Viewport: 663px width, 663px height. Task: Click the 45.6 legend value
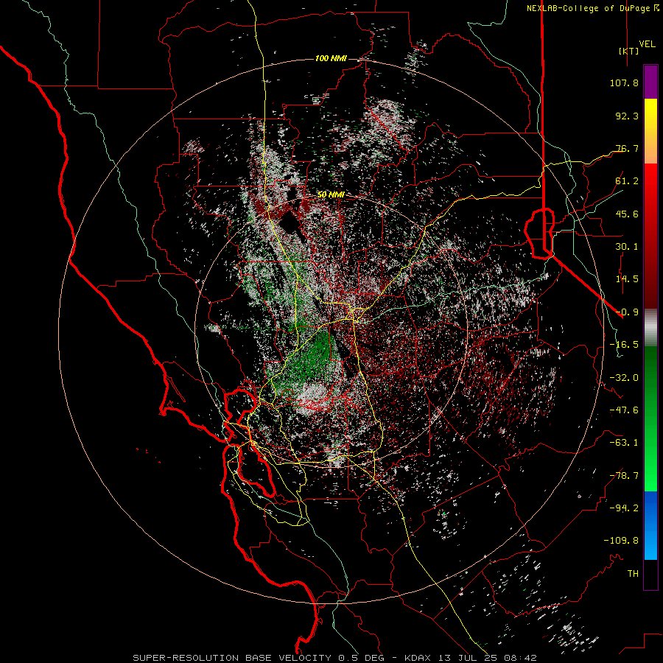pyautogui.click(x=627, y=214)
